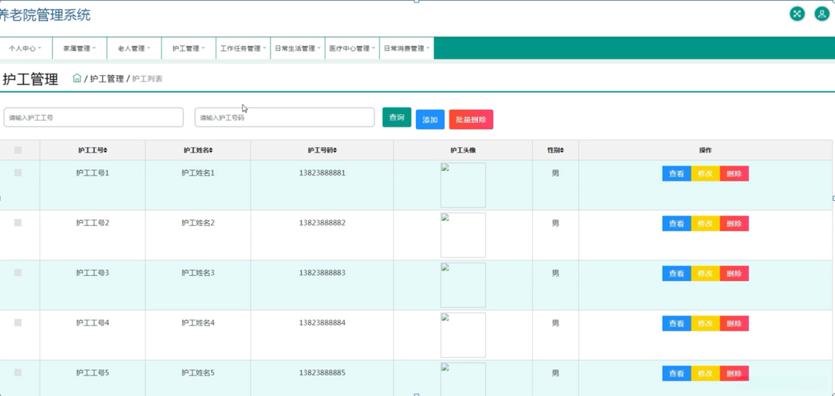Open avatar thumbnail of 护工姓名2

pos(463,235)
